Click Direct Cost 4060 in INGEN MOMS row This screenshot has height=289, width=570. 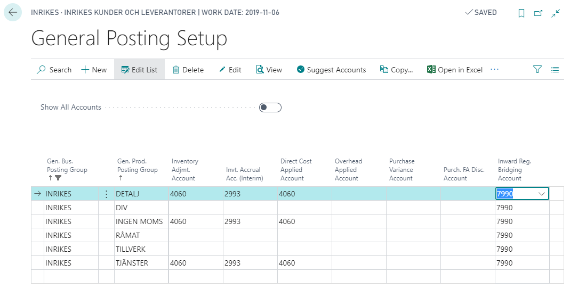click(x=304, y=221)
